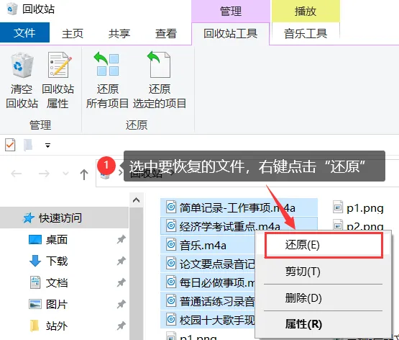Click the audio icon of 音乐.m4a
The width and height of the screenshot is (399, 340).
pyautogui.click(x=171, y=244)
